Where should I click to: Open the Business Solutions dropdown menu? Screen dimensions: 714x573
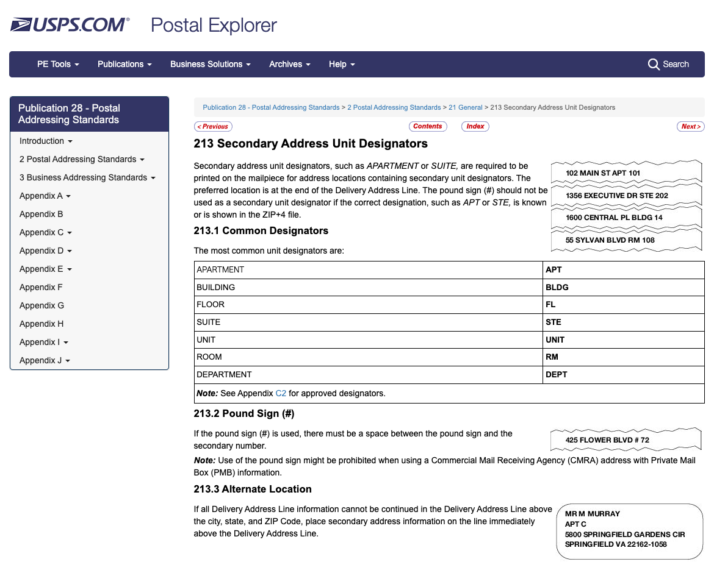[211, 64]
